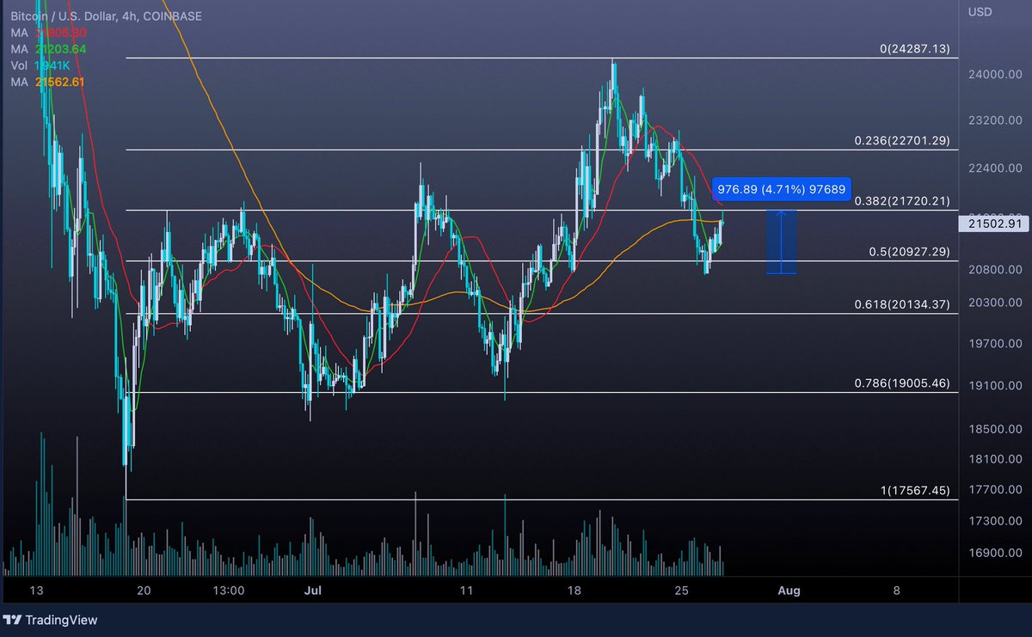Viewport: 1032px width, 637px height.
Task: Click the 20800.00 price axis label
Action: click(994, 270)
